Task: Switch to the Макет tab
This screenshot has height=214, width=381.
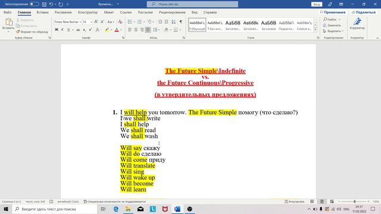Action: tap(108, 12)
